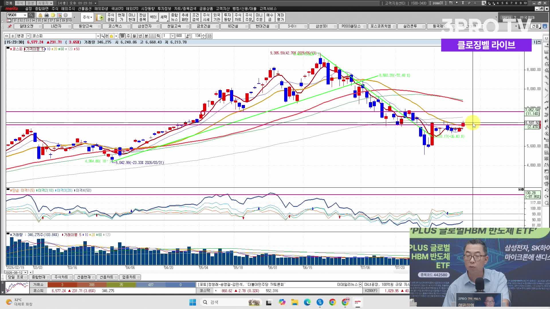550x309 pixels.
Task: Open Microsoft Edge from the taskbar
Action: (307, 302)
